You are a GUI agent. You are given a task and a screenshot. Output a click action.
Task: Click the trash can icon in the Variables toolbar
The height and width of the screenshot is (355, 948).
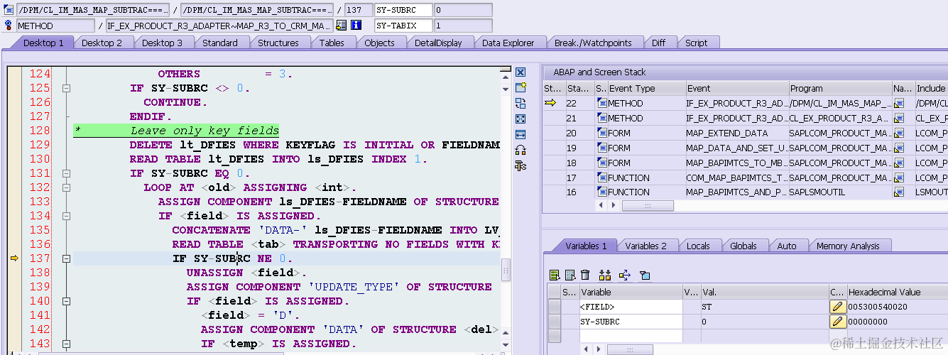585,275
